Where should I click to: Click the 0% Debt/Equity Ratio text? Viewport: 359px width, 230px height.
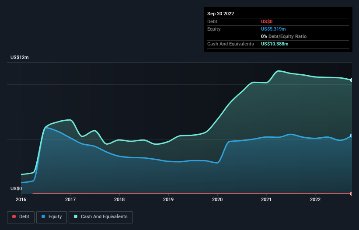coord(284,36)
